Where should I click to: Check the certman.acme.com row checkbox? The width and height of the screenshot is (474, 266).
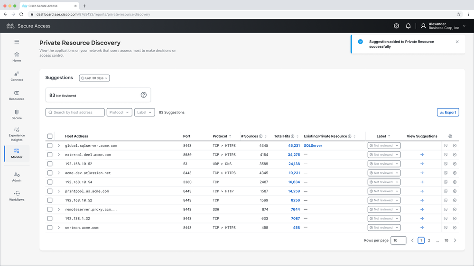[50, 228]
